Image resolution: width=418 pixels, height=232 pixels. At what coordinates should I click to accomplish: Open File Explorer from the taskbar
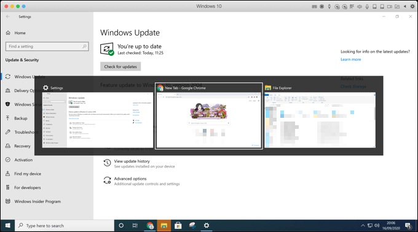click(x=164, y=226)
